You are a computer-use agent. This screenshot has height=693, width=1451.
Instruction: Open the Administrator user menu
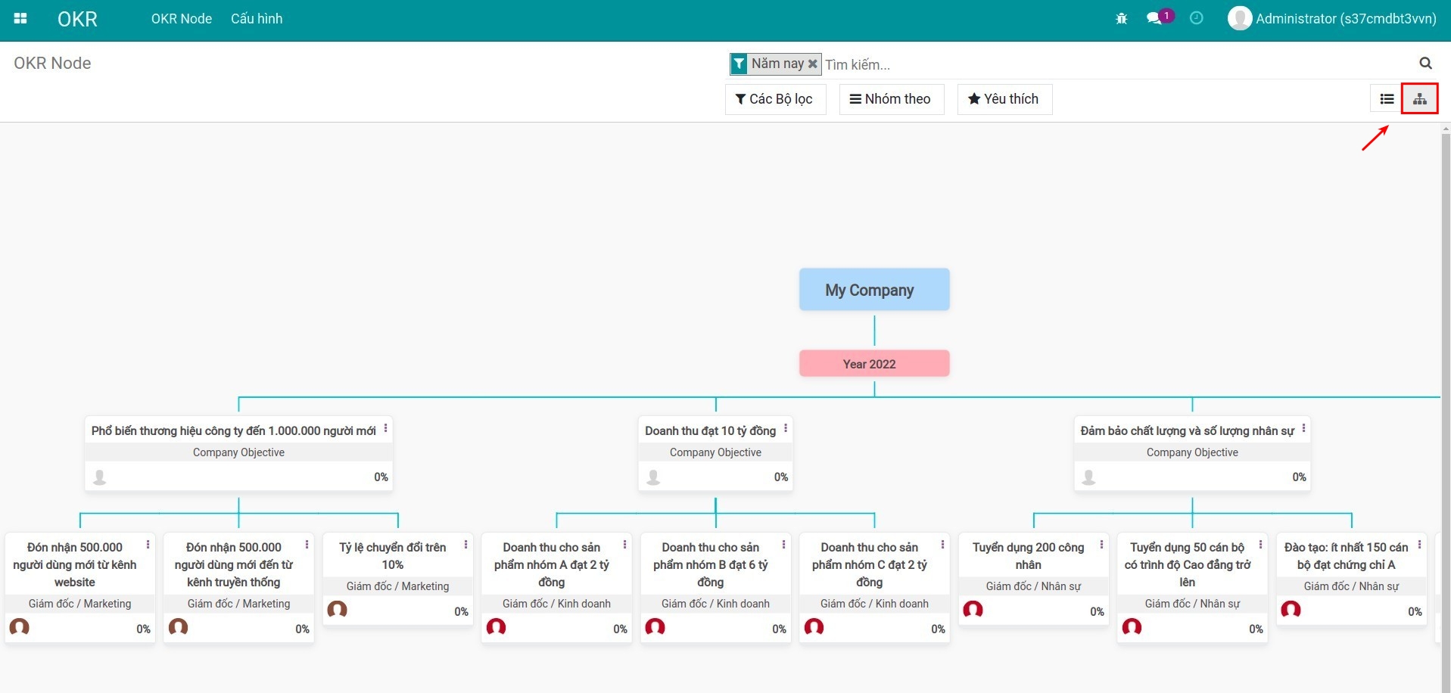(1332, 19)
